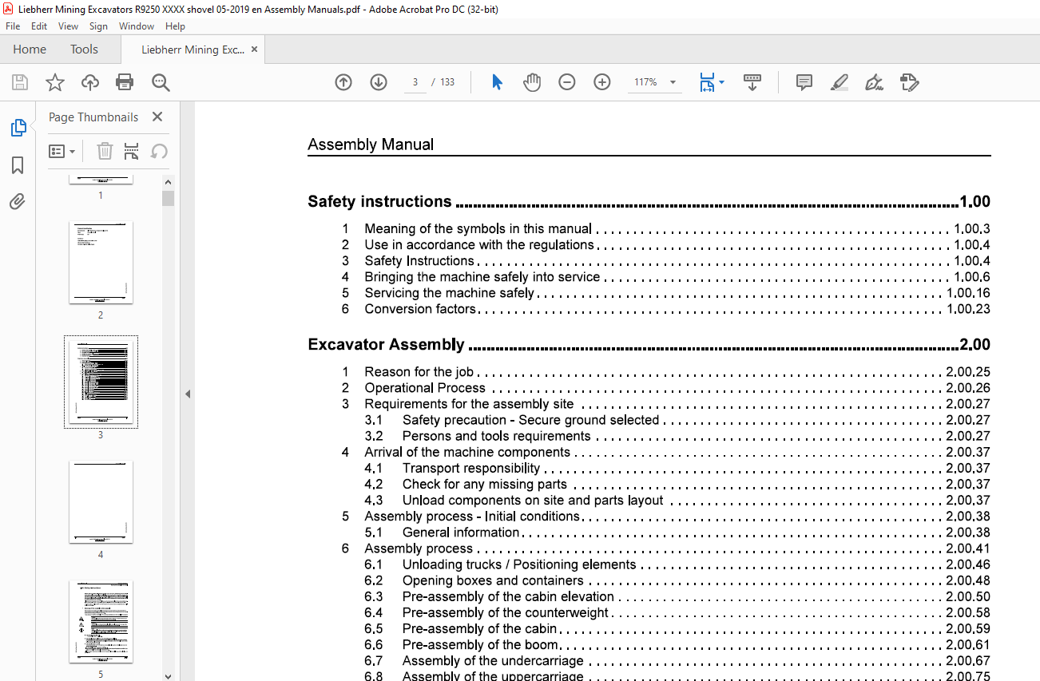The height and width of the screenshot is (681, 1040).
Task: Open the Edit menu
Action: (39, 26)
